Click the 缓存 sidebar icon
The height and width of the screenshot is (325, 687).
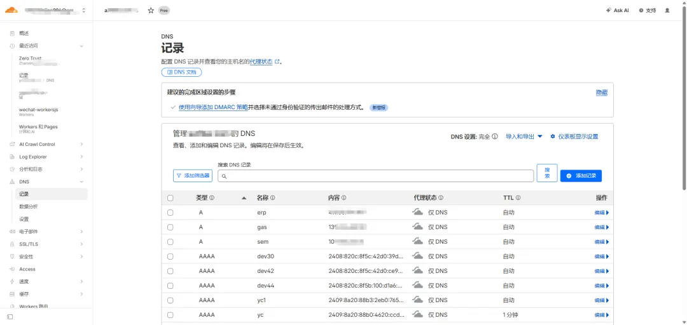(x=12, y=294)
